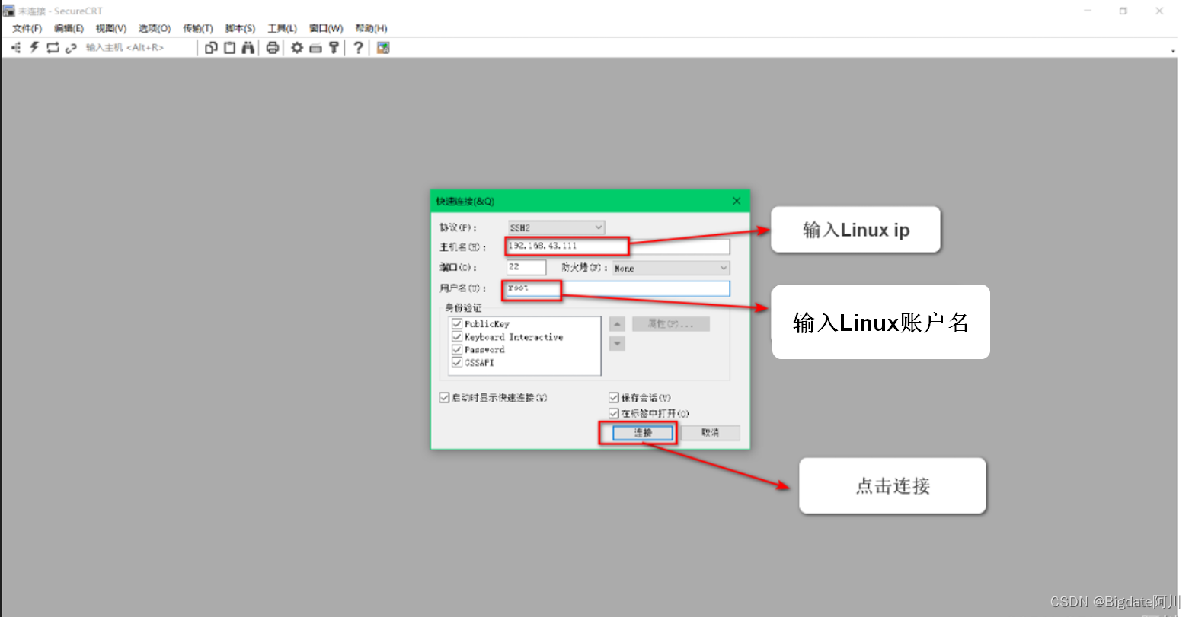Click the SecureCRT app icon in title bar
The width and height of the screenshot is (1192, 617).
[x=9, y=11]
